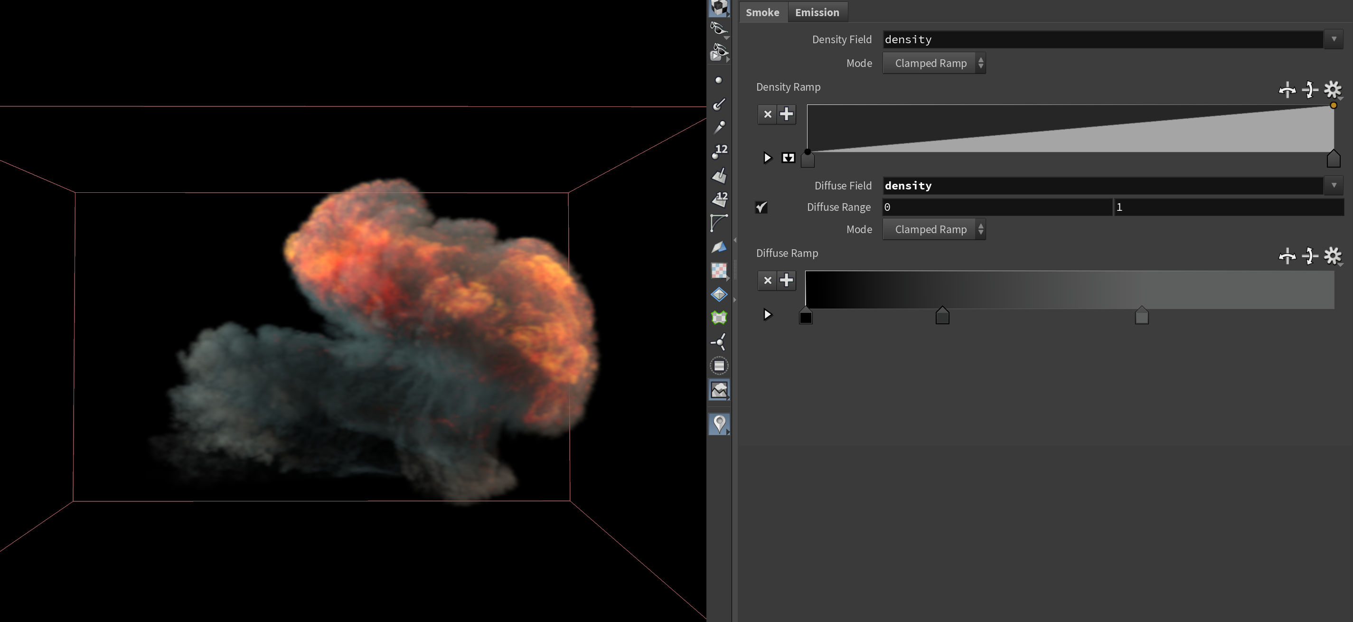Click the Diffuse Range label

pyautogui.click(x=839, y=207)
